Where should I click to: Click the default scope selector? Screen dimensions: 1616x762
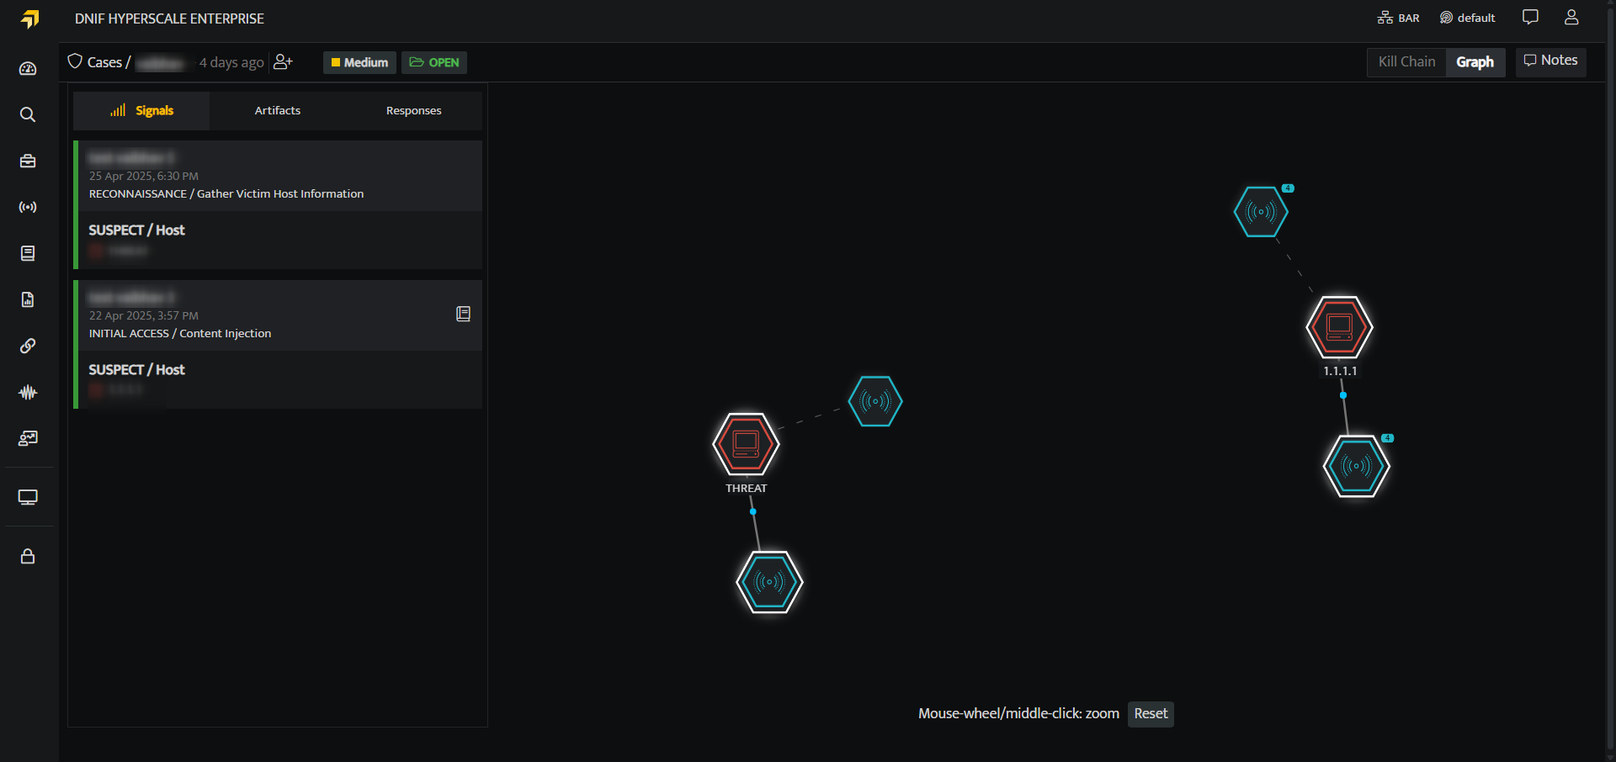1467,18
